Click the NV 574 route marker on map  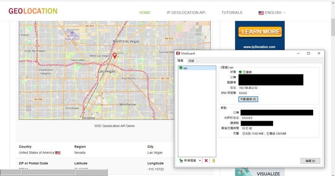coord(89,26)
